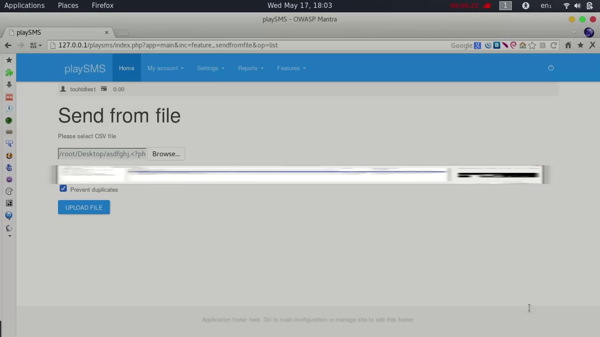This screenshot has width=600, height=337.
Task: Select the blue pointer inspector sidebar icon
Action: pos(9,144)
